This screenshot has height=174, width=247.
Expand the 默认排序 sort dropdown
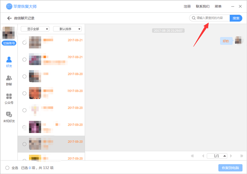pos(67,29)
